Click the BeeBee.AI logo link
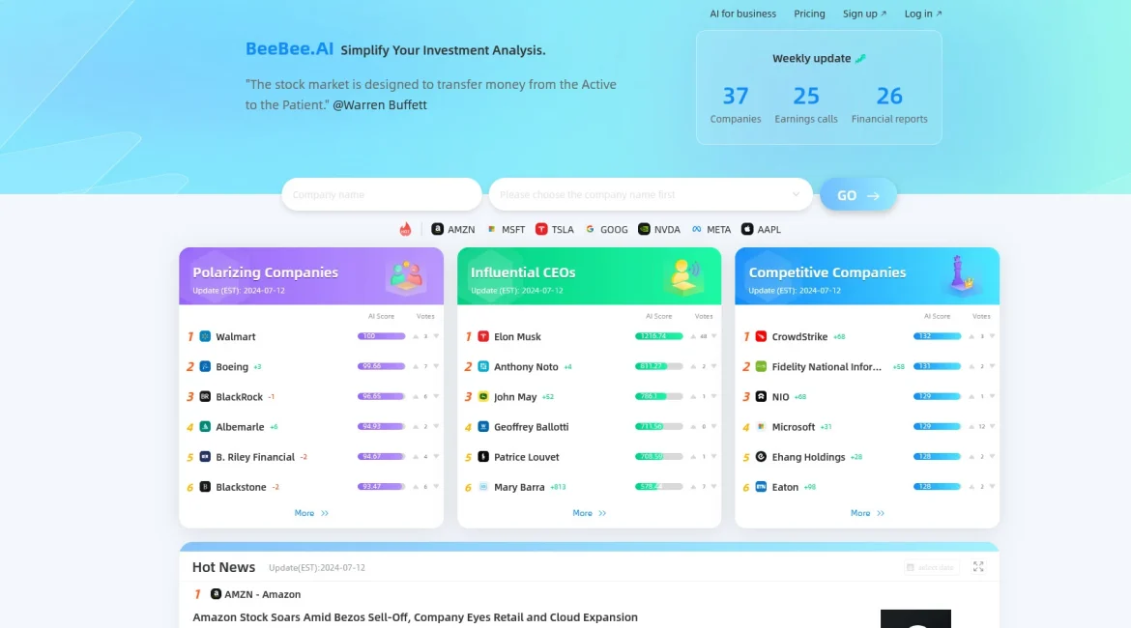 pyautogui.click(x=289, y=49)
